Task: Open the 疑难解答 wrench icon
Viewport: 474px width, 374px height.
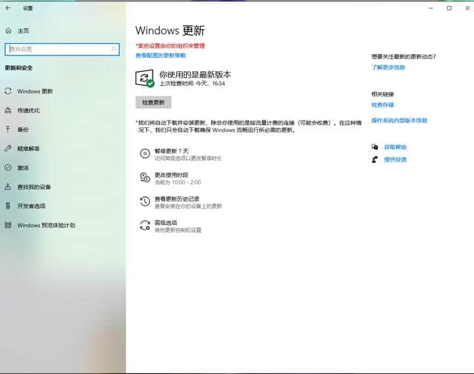Action: click(8, 148)
